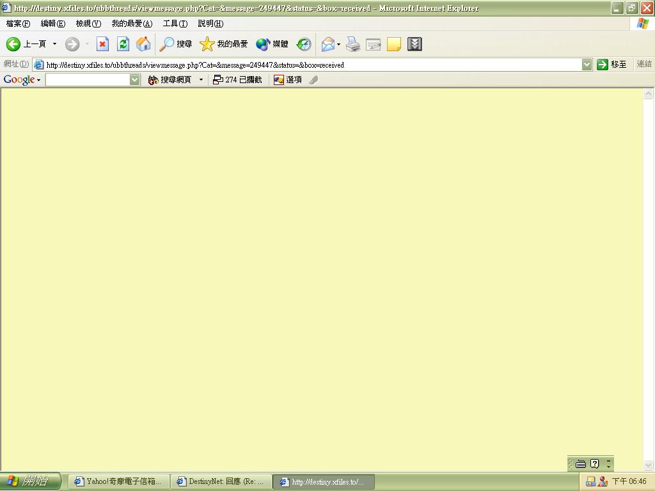Image resolution: width=655 pixels, height=491 pixels.
Task: Expand the address bar URL dropdown
Action: point(587,65)
